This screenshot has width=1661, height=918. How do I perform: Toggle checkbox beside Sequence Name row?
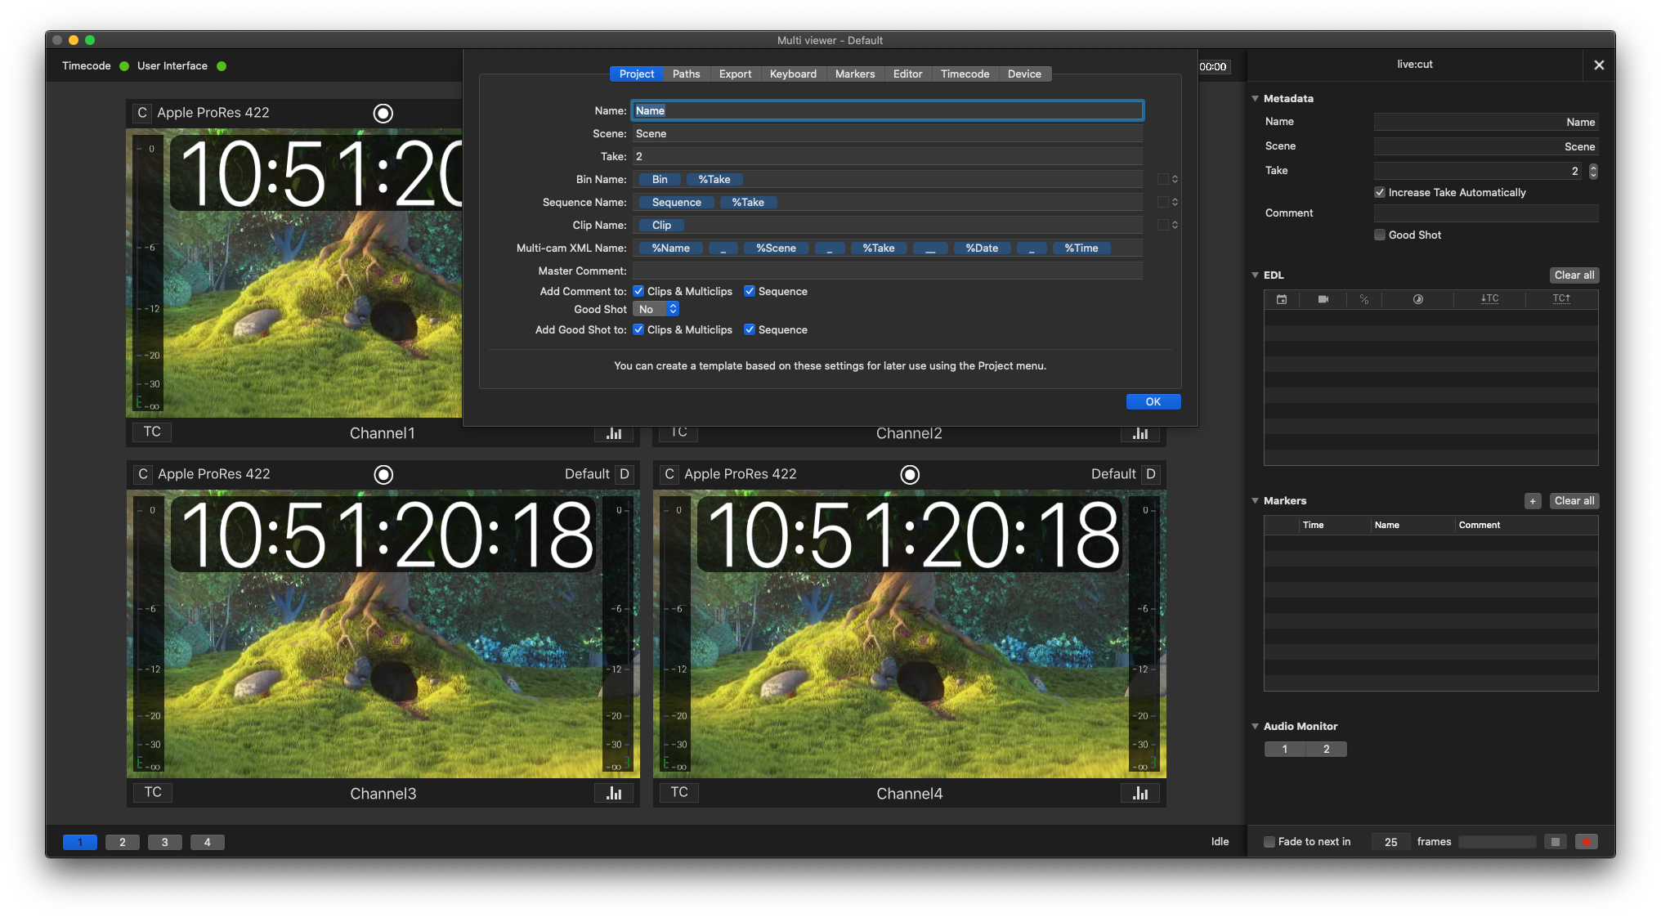[x=1162, y=202]
